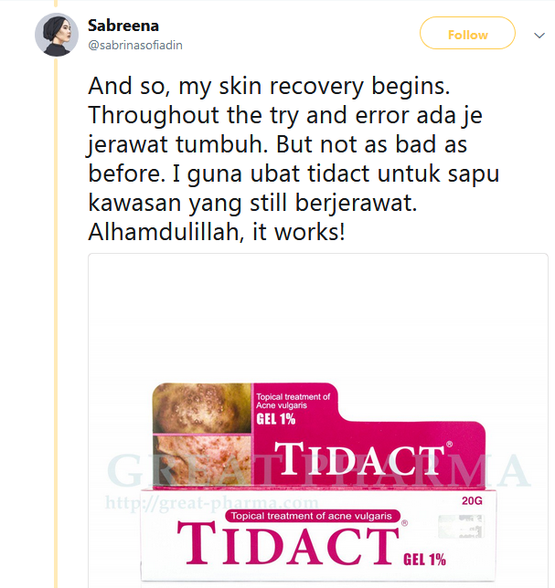Open the attached Tidact product photo

(x=318, y=421)
